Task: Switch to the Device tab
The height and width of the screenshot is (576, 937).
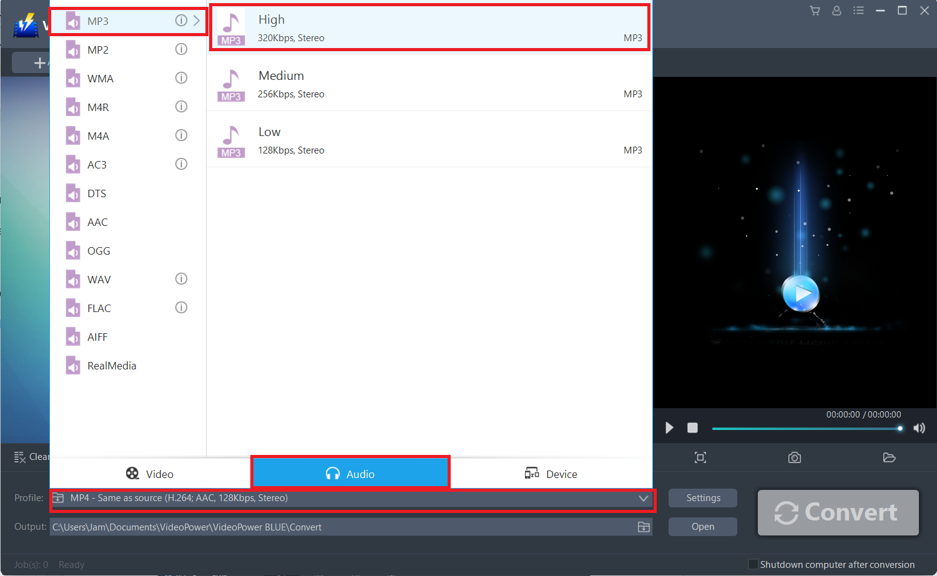Action: (551, 474)
